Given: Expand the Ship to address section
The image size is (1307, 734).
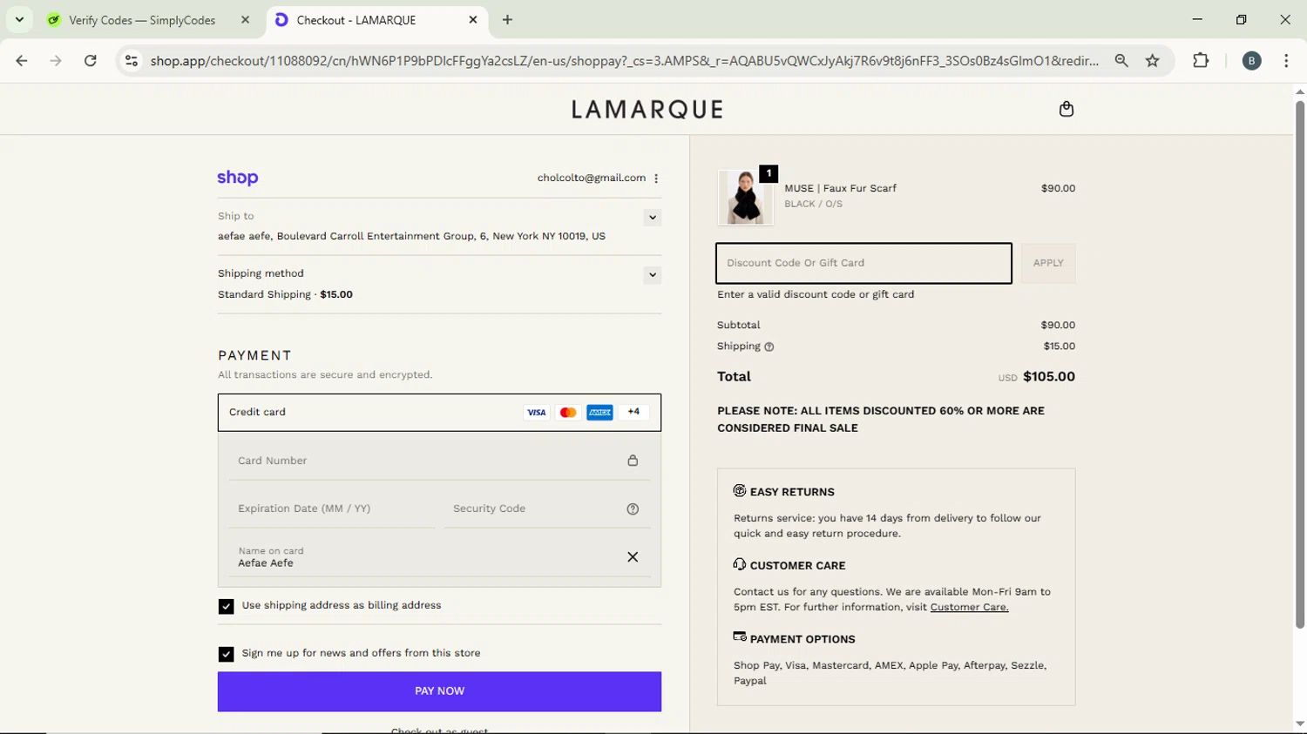Looking at the screenshot, I should click(x=652, y=218).
